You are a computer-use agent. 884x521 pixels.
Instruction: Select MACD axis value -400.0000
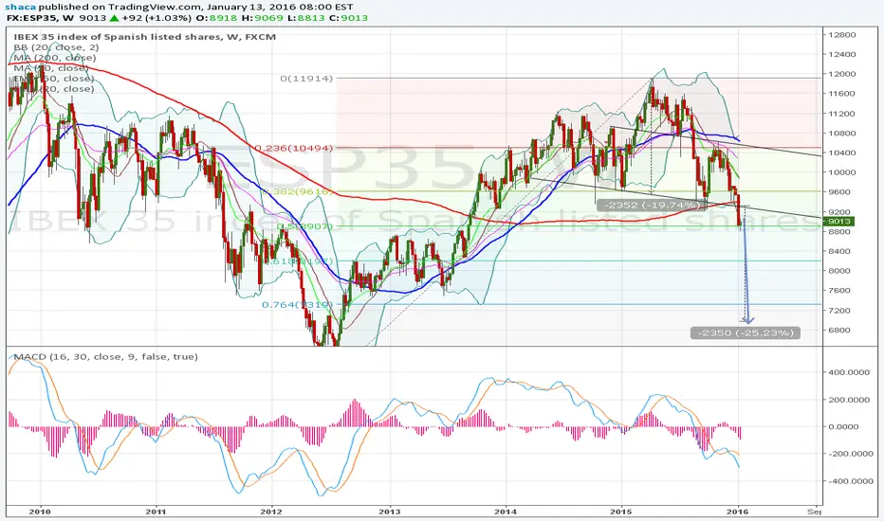tap(850, 481)
